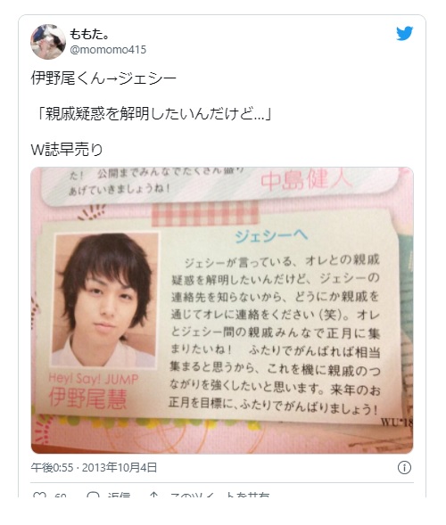Screen dimensions: 446x525
Task: Like the tweet with heart icon
Action: (39, 495)
